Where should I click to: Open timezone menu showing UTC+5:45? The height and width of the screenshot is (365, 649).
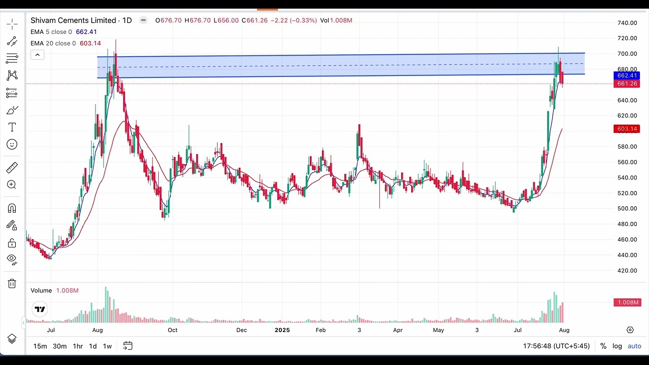click(556, 346)
